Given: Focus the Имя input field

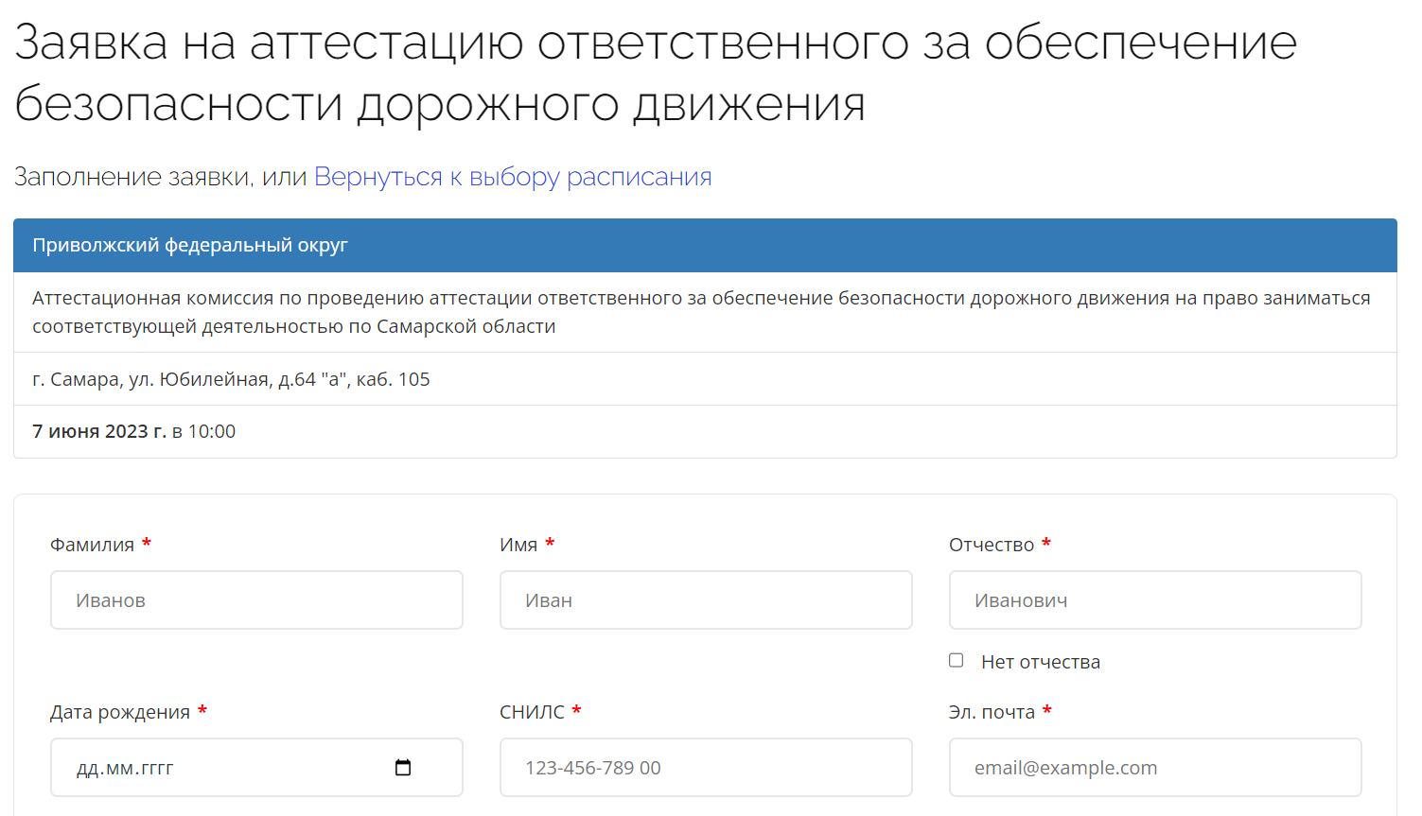Looking at the screenshot, I should coord(706,599).
